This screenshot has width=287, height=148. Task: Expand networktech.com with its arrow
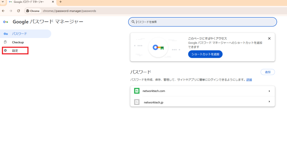tap(269, 91)
